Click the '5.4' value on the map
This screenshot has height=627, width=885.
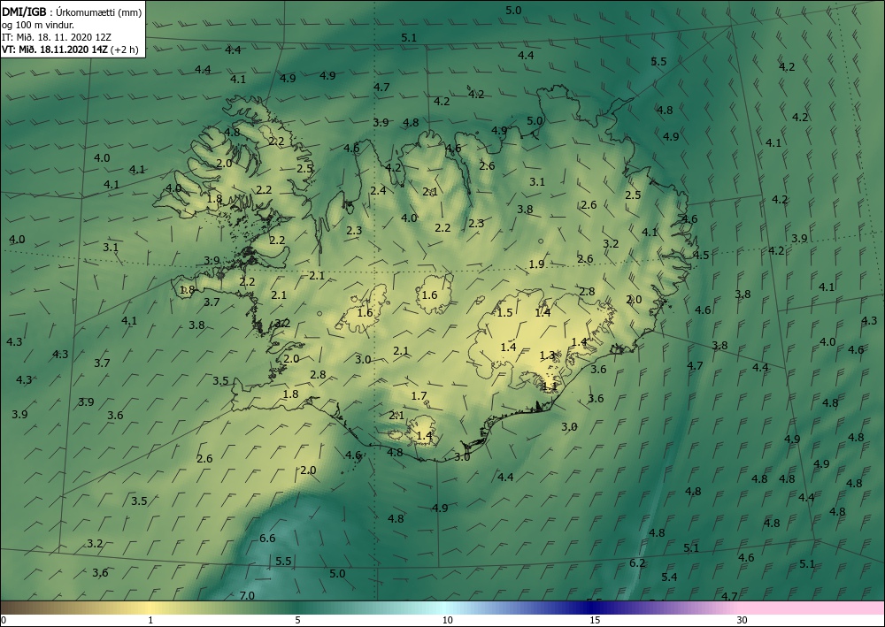[x=669, y=577]
